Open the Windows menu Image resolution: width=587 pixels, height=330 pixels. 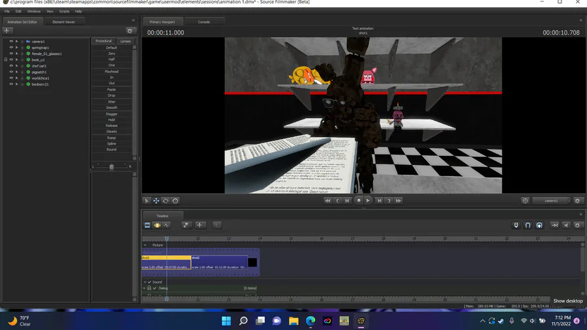34,11
